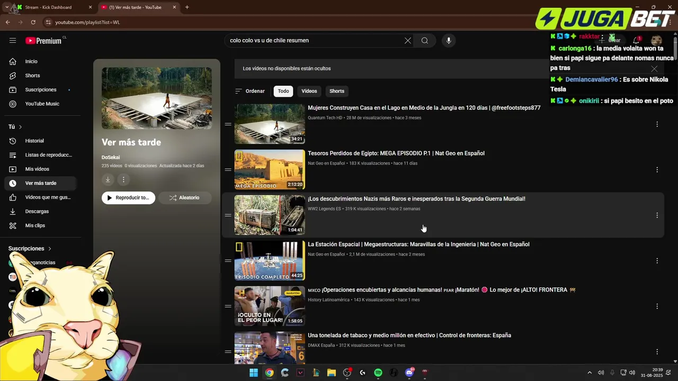Switch to the Ver más tarde YouTube tab
This screenshot has width=678, height=381.
tap(138, 7)
